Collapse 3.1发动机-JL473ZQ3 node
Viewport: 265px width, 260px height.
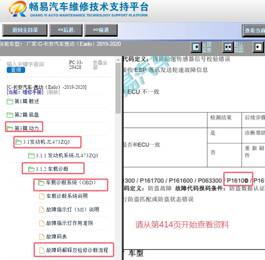[46, 142]
